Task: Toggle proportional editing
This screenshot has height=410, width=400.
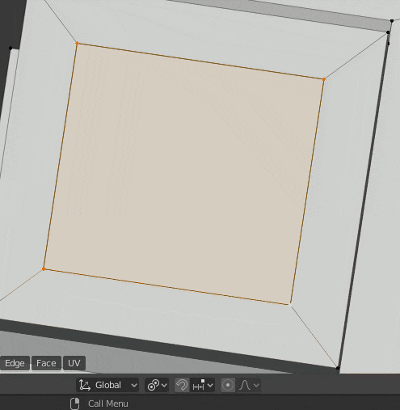Action: (x=228, y=385)
